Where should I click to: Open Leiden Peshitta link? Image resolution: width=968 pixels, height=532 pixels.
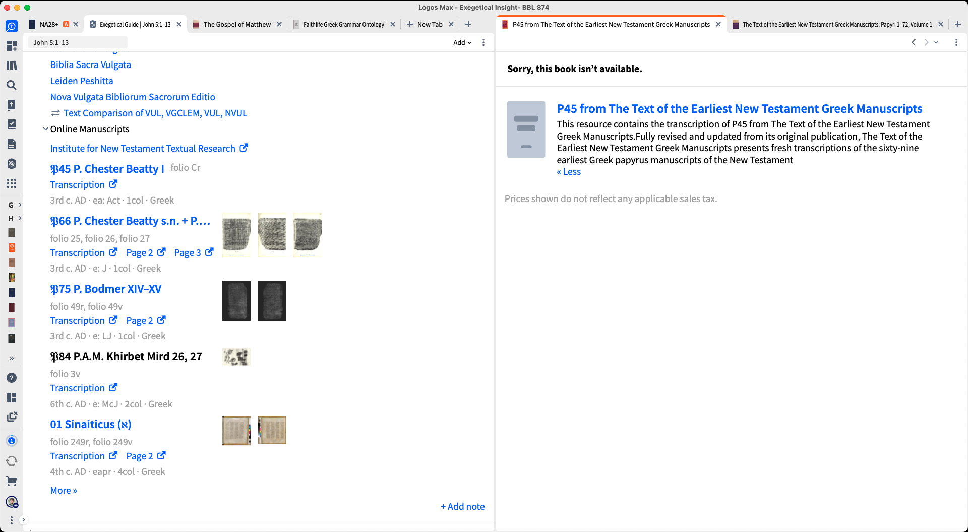[82, 81]
